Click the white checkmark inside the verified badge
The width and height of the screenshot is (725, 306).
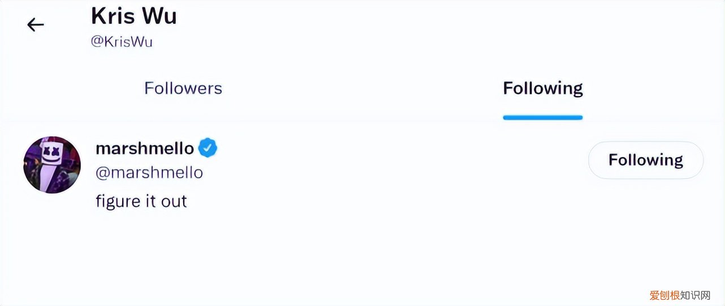click(208, 148)
